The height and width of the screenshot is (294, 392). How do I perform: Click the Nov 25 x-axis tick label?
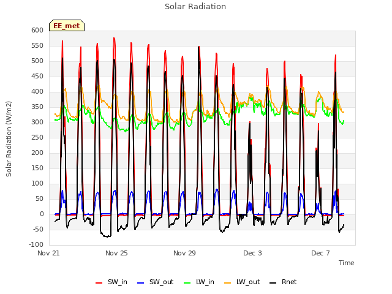click(116, 253)
